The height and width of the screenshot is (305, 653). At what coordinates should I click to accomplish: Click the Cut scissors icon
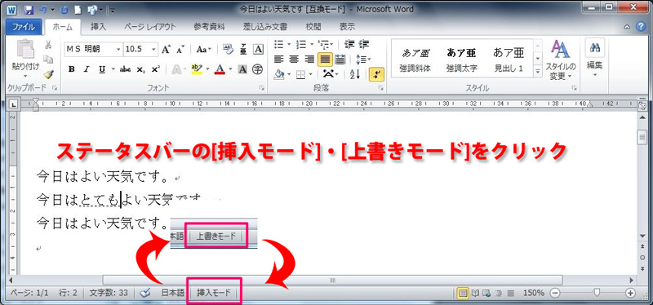coord(48,45)
